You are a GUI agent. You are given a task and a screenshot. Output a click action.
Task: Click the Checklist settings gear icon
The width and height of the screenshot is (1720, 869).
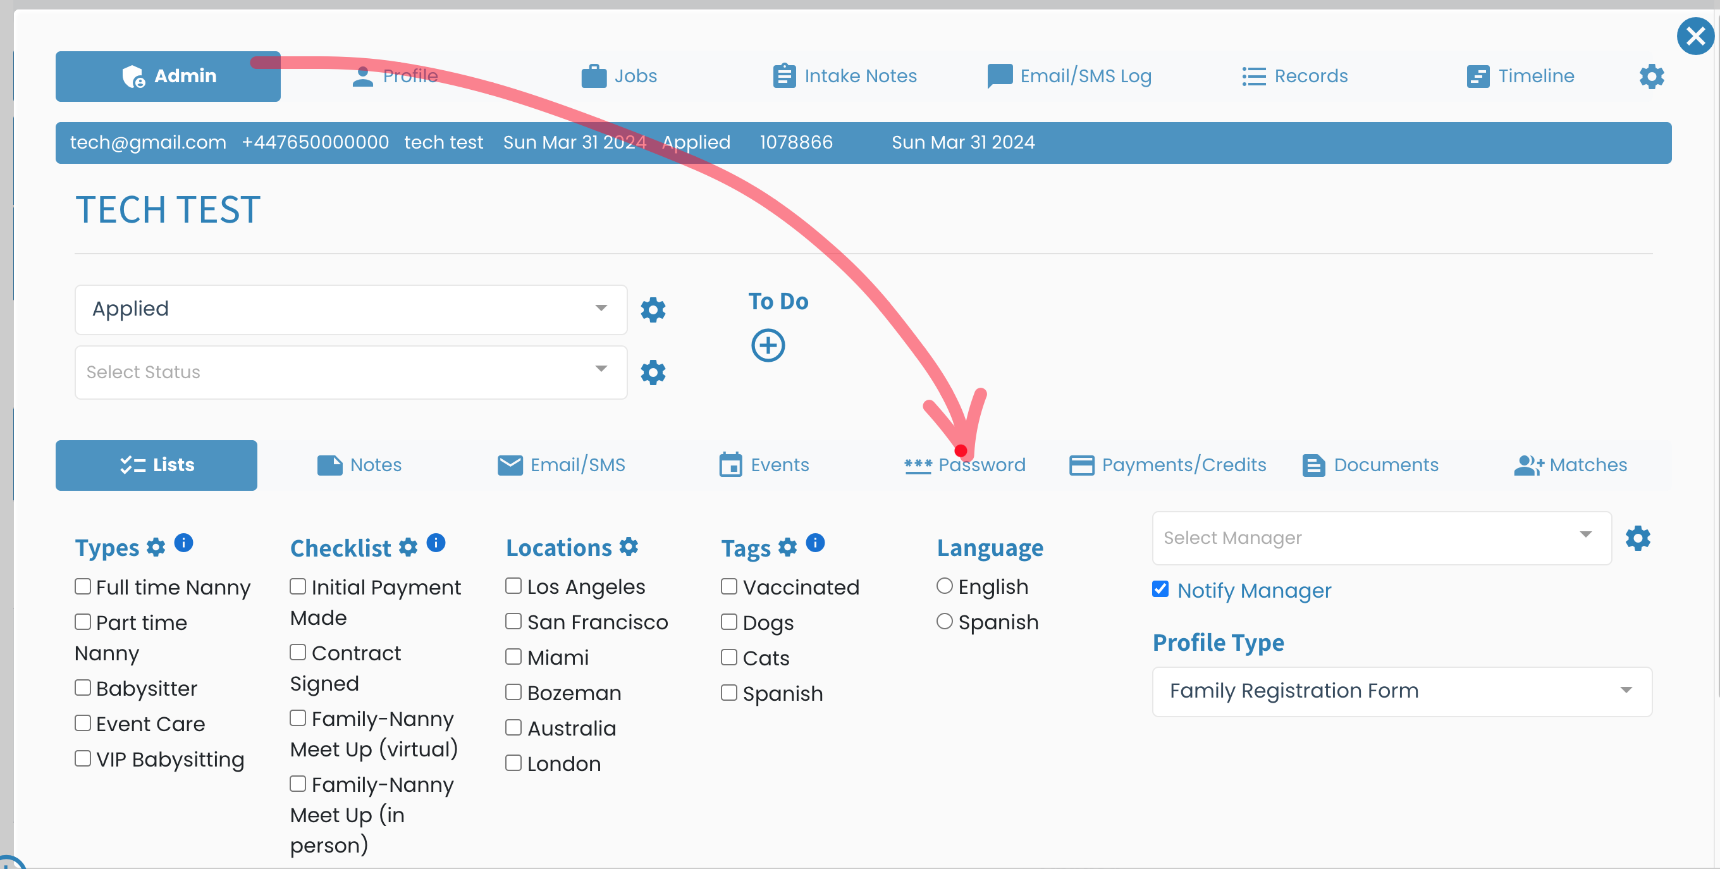pos(408,547)
